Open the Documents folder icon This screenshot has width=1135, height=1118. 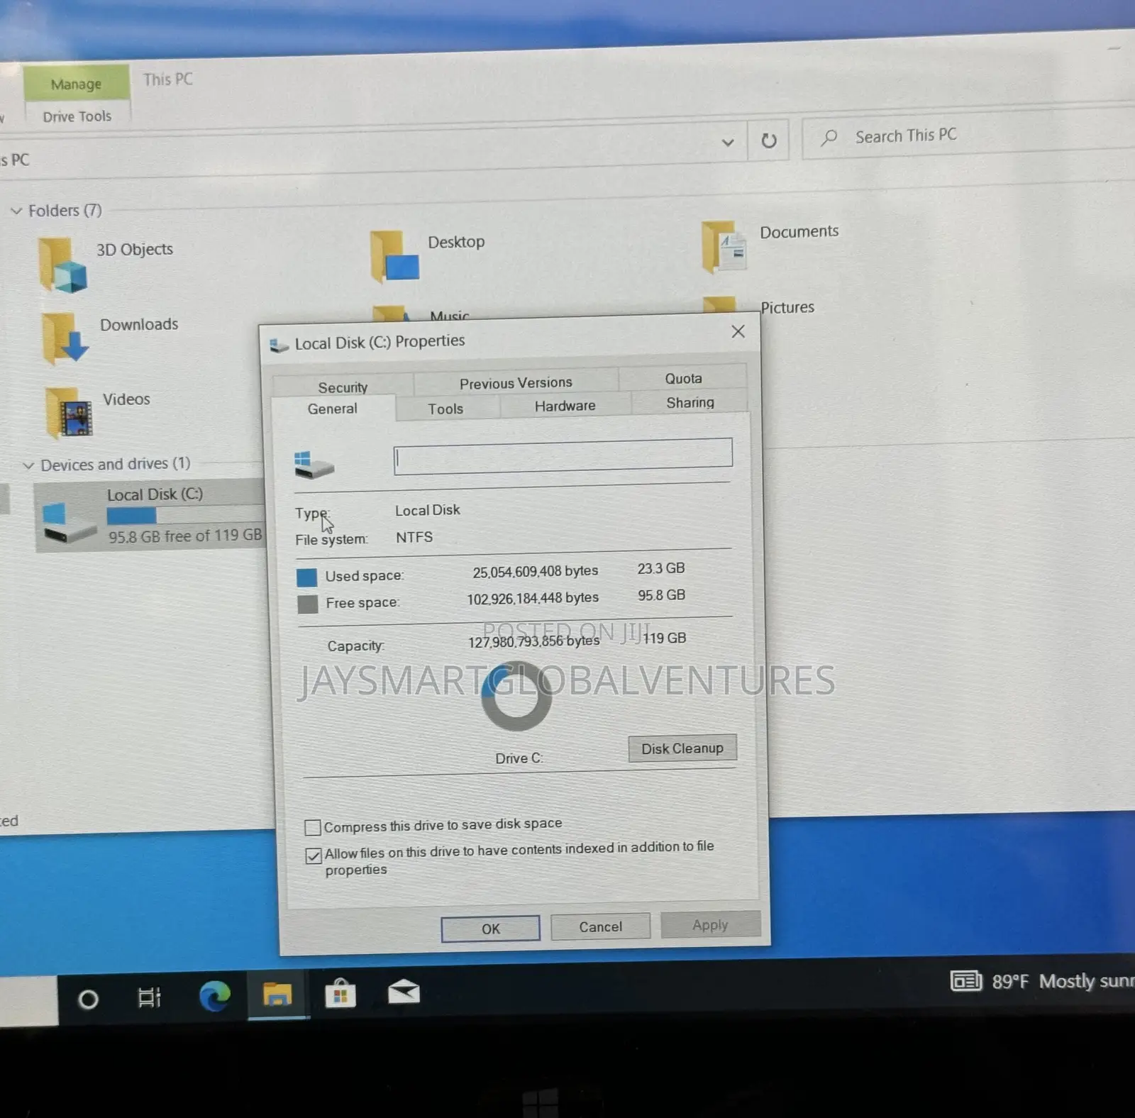click(x=724, y=247)
